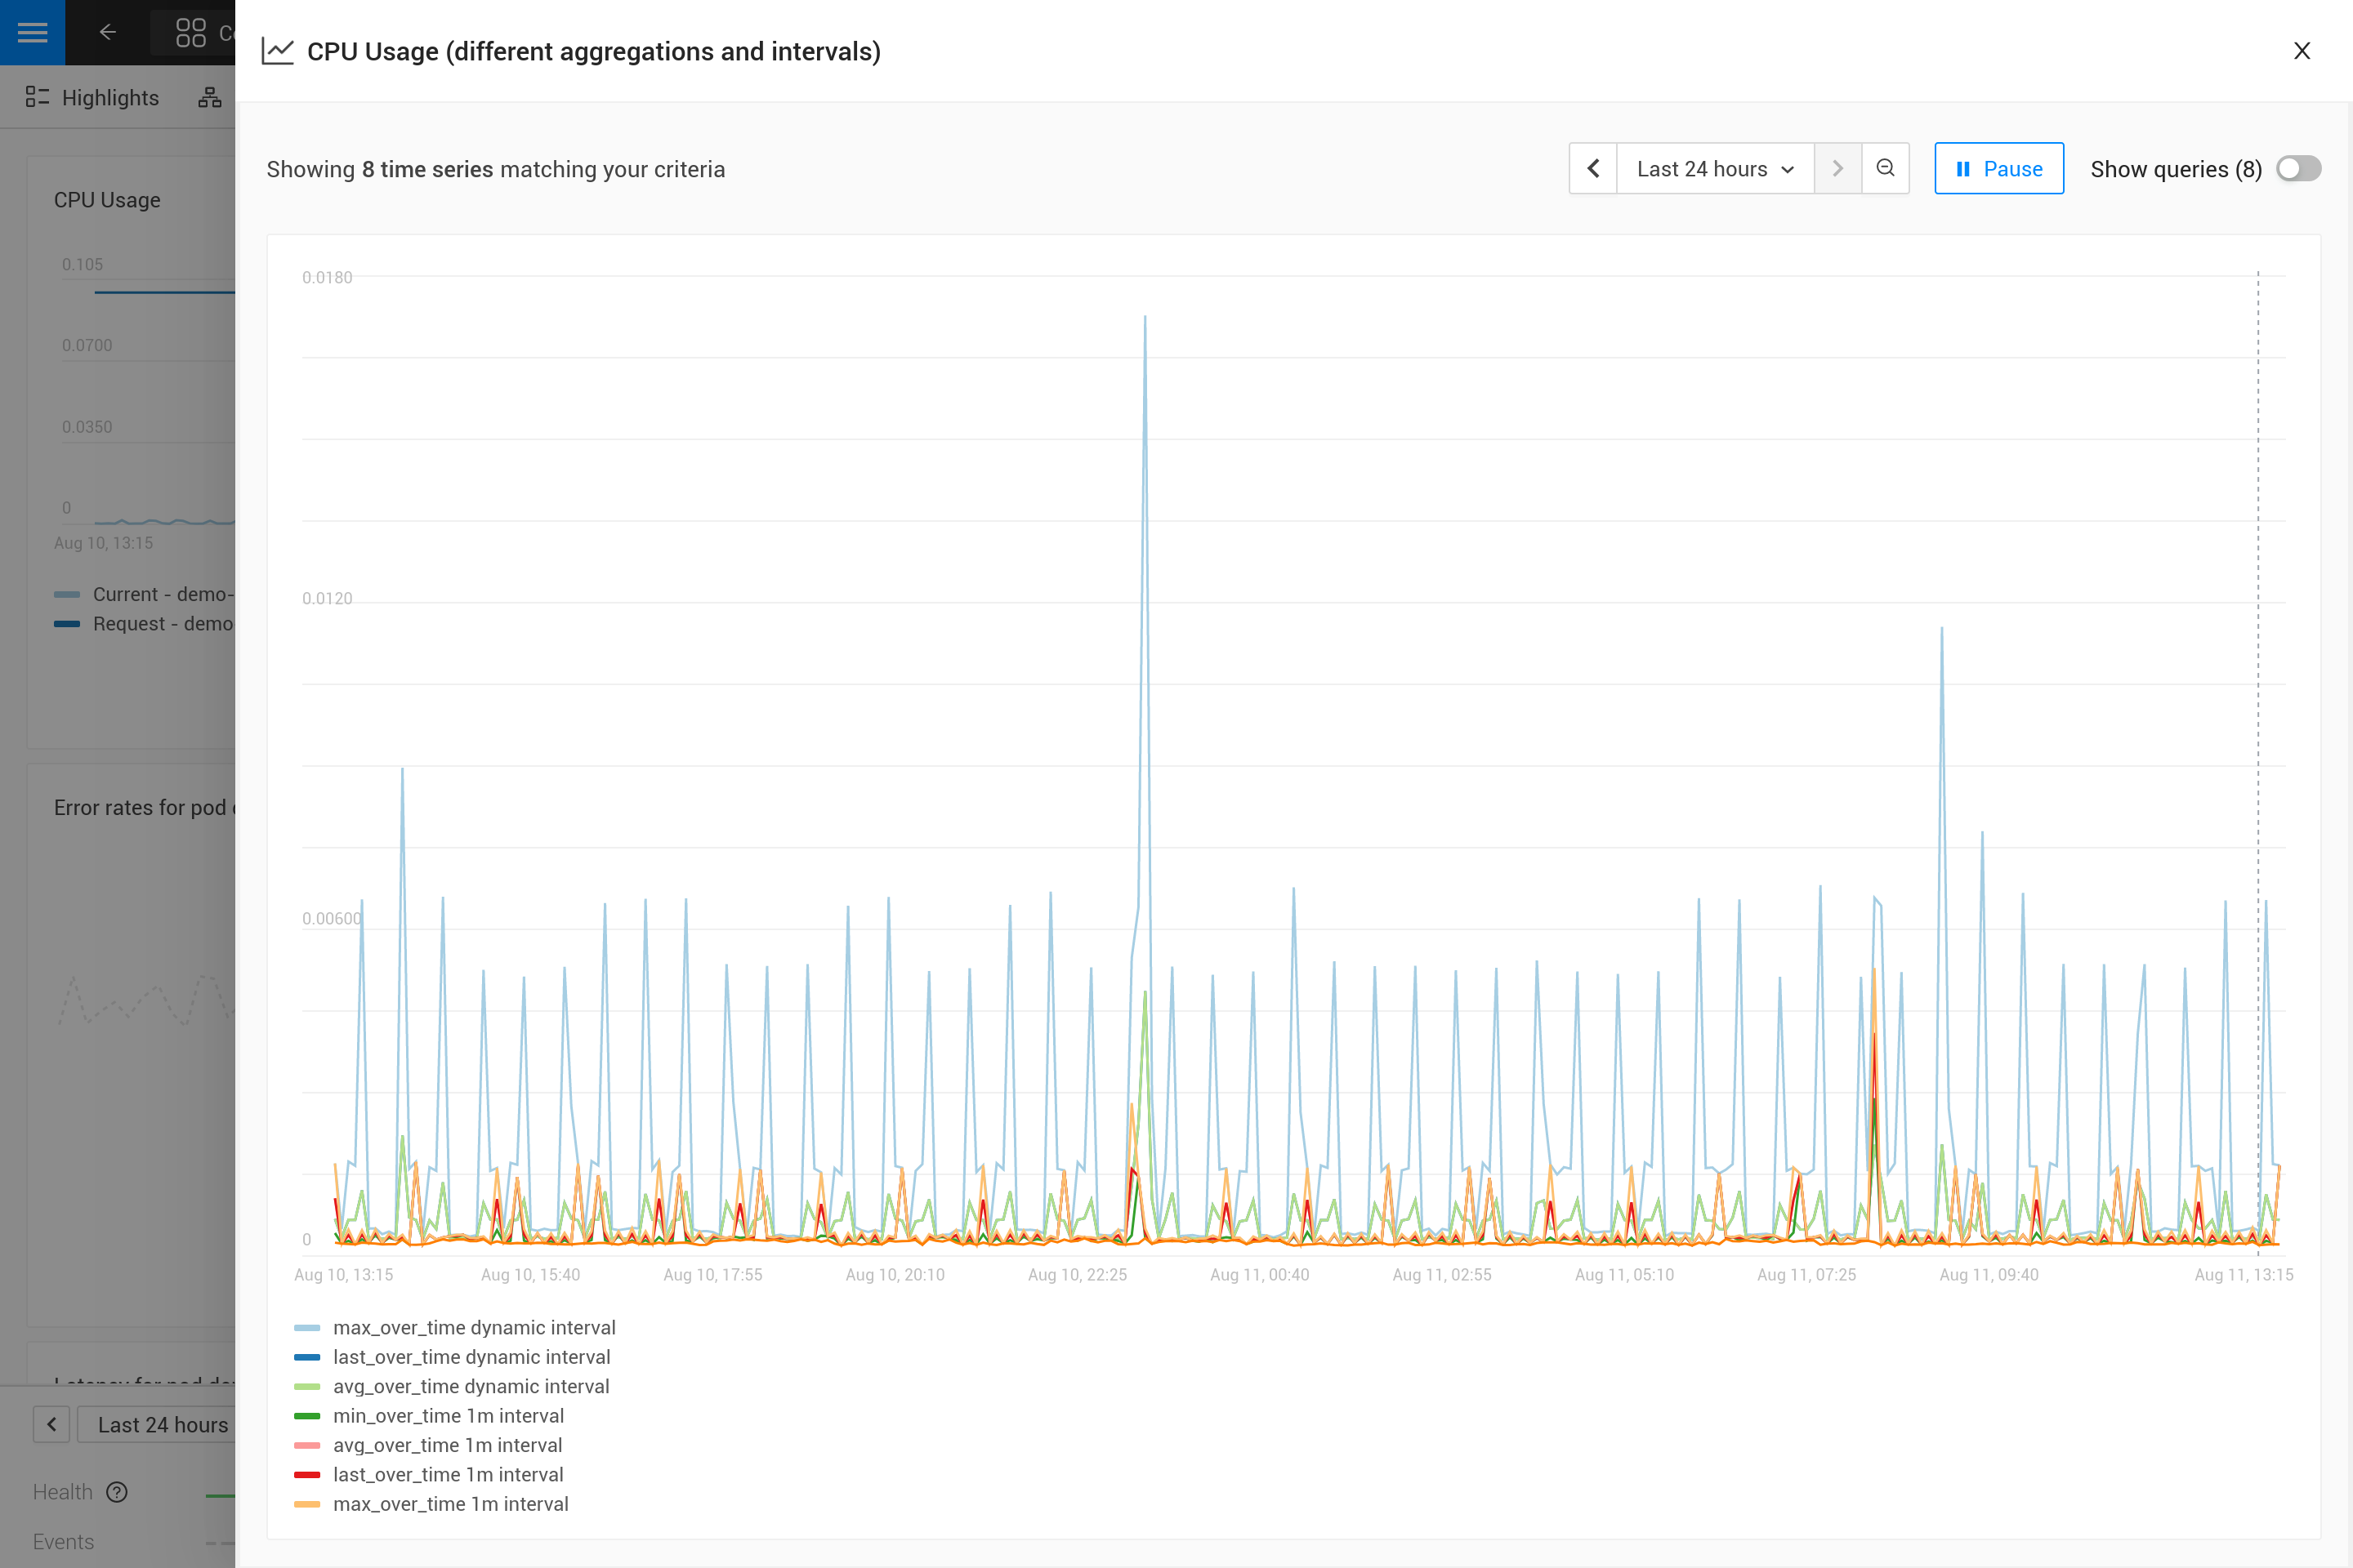The image size is (2353, 1568).
Task: Close the CPU Usage panel
Action: (x=2301, y=51)
